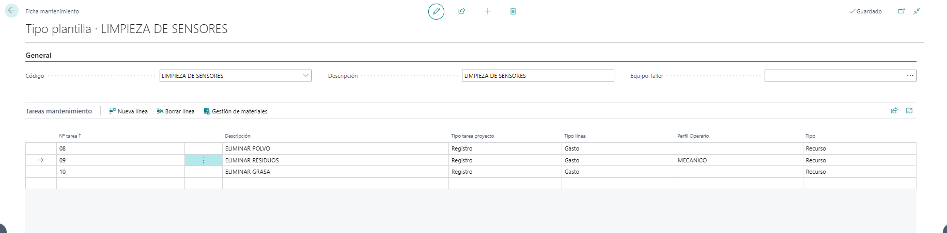Open the page in a new window icon

pos(902,11)
